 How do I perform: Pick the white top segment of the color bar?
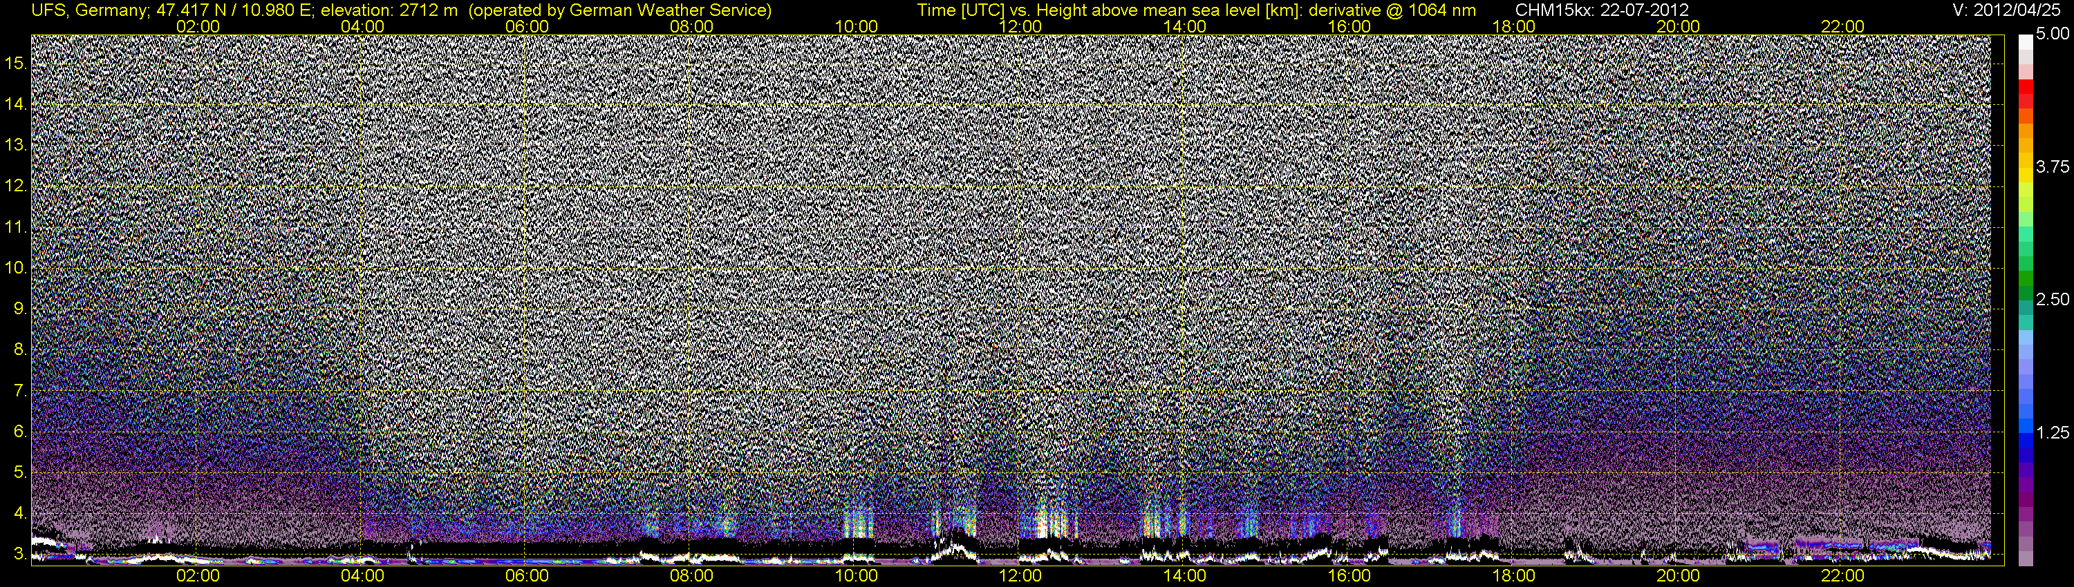(x=2025, y=42)
